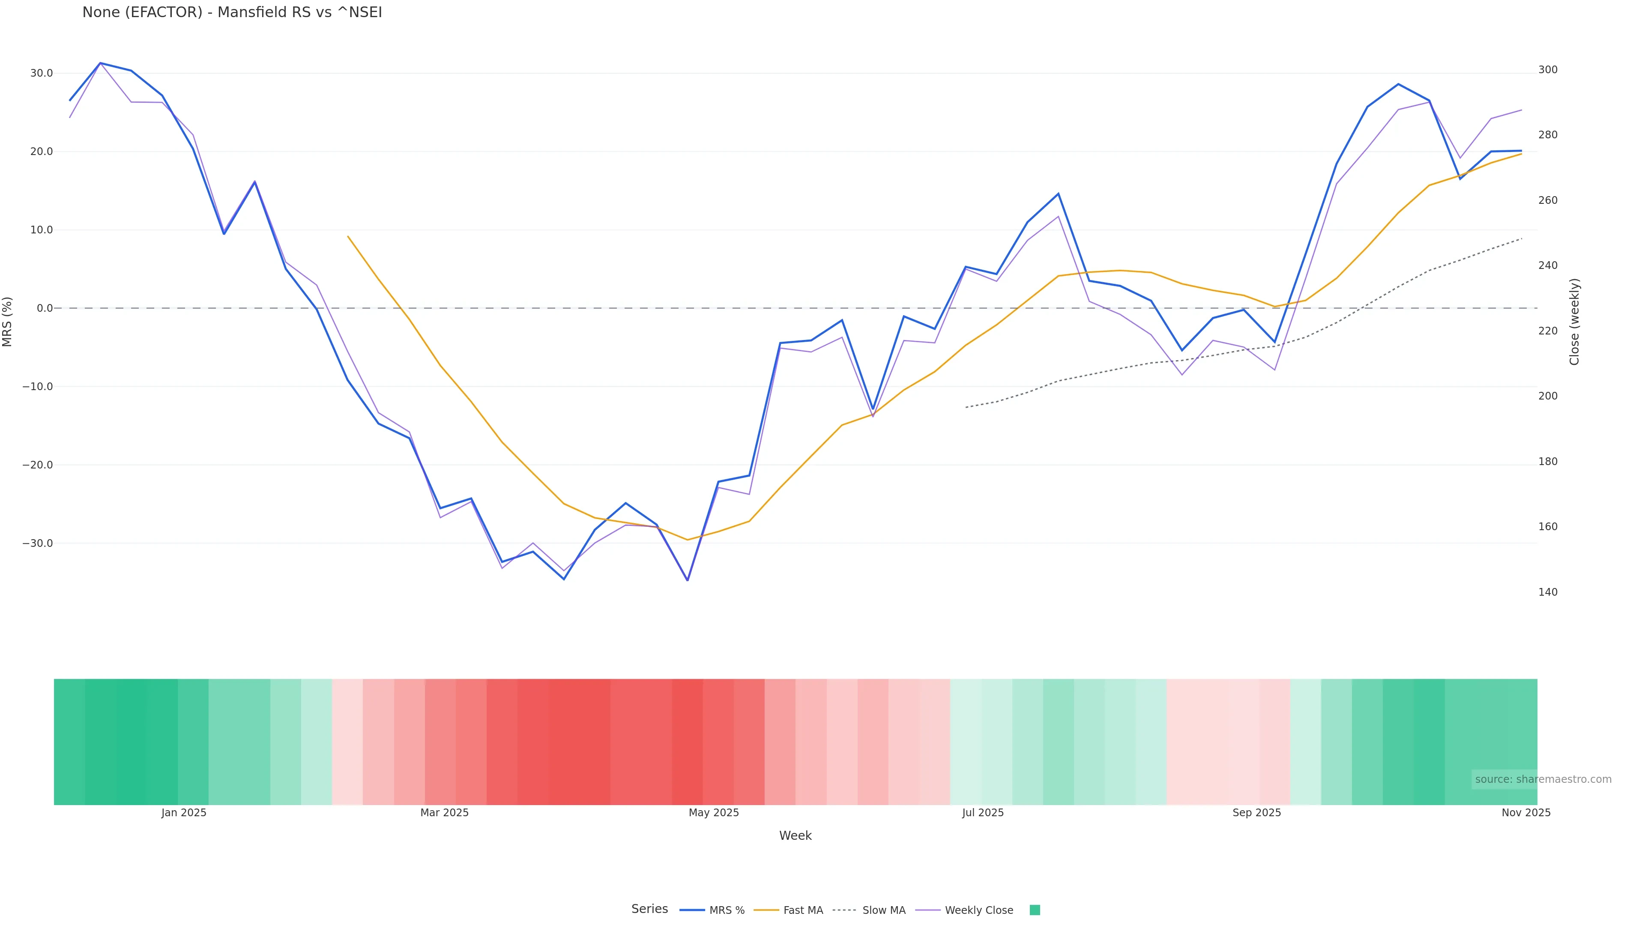Click the green square legend swatch
Image resolution: width=1645 pixels, height=925 pixels.
point(1035,910)
